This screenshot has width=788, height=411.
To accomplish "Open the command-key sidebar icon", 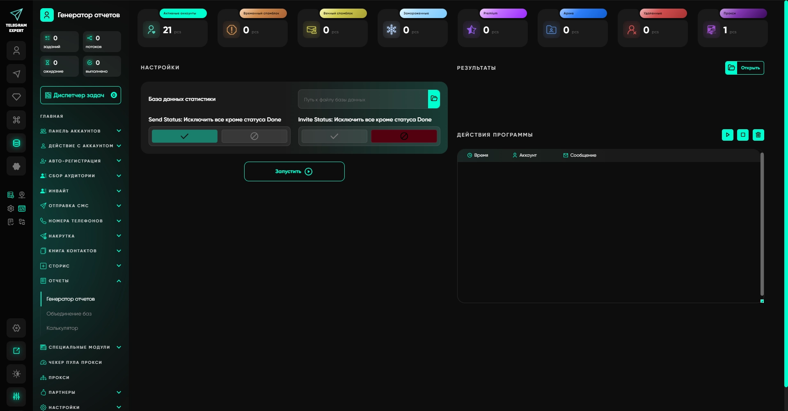I will point(16,120).
